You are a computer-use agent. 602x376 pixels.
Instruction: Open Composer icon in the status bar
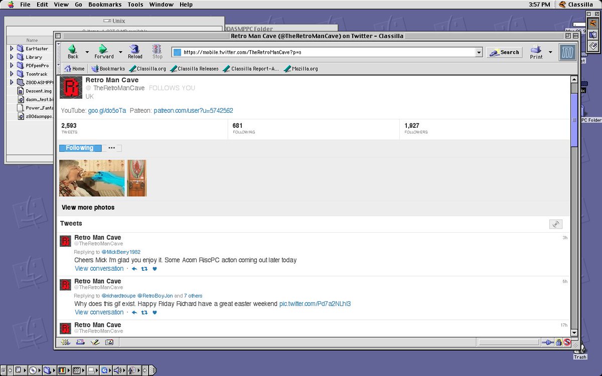pyautogui.click(x=95, y=342)
